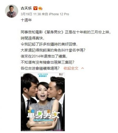The height and width of the screenshot is (133, 118).
Task: Click the 單身男女 title lettering on poster
Action: coord(43,115)
